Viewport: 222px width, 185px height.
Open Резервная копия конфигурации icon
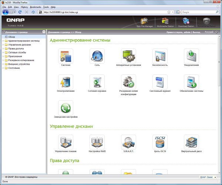pyautogui.click(x=128, y=82)
